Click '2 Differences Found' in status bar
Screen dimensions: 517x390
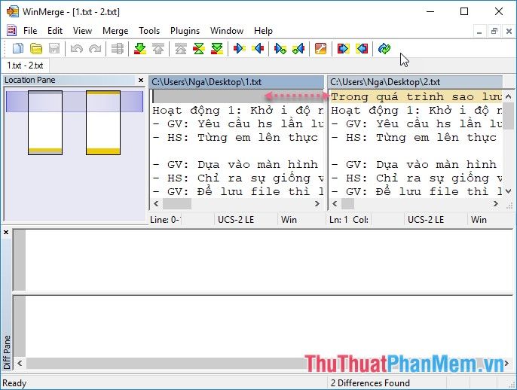pos(370,383)
